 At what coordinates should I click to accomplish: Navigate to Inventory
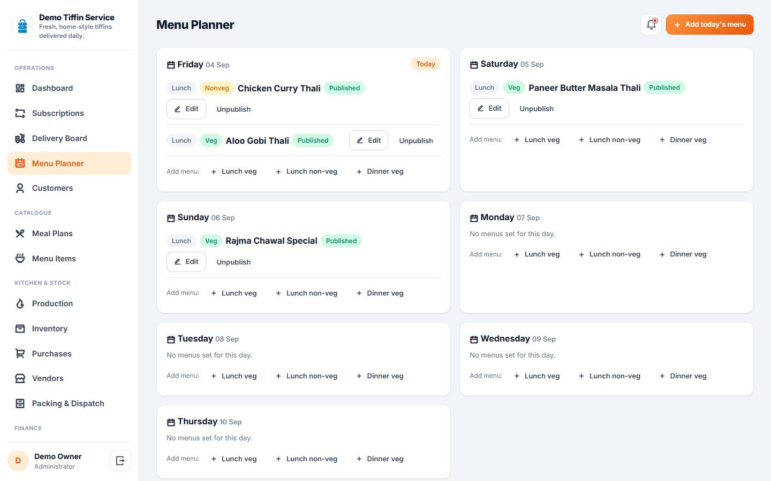coord(70,329)
